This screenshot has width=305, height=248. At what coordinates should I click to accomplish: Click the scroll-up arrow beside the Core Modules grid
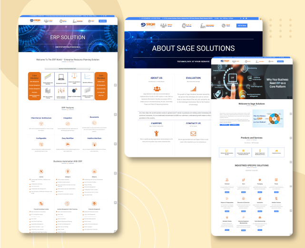[115, 85]
